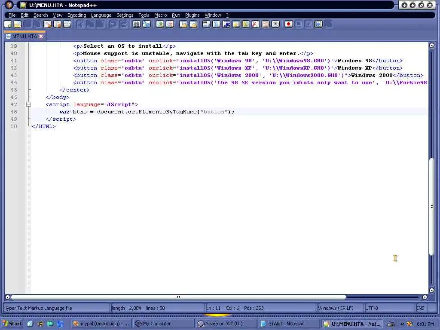Open the Language menu
Viewport: 440px width, 330px height.
click(101, 15)
